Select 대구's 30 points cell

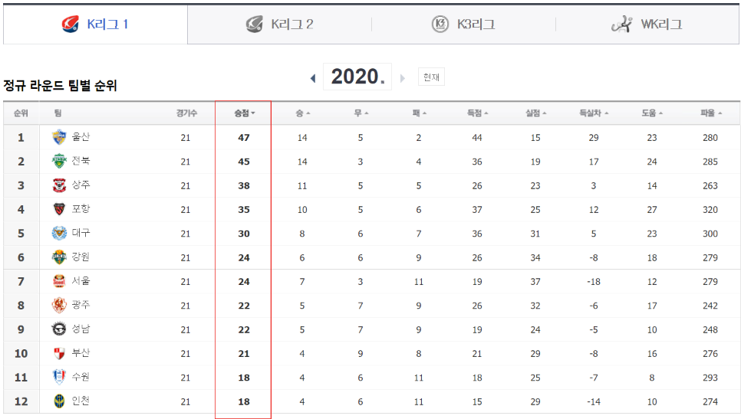click(x=244, y=234)
